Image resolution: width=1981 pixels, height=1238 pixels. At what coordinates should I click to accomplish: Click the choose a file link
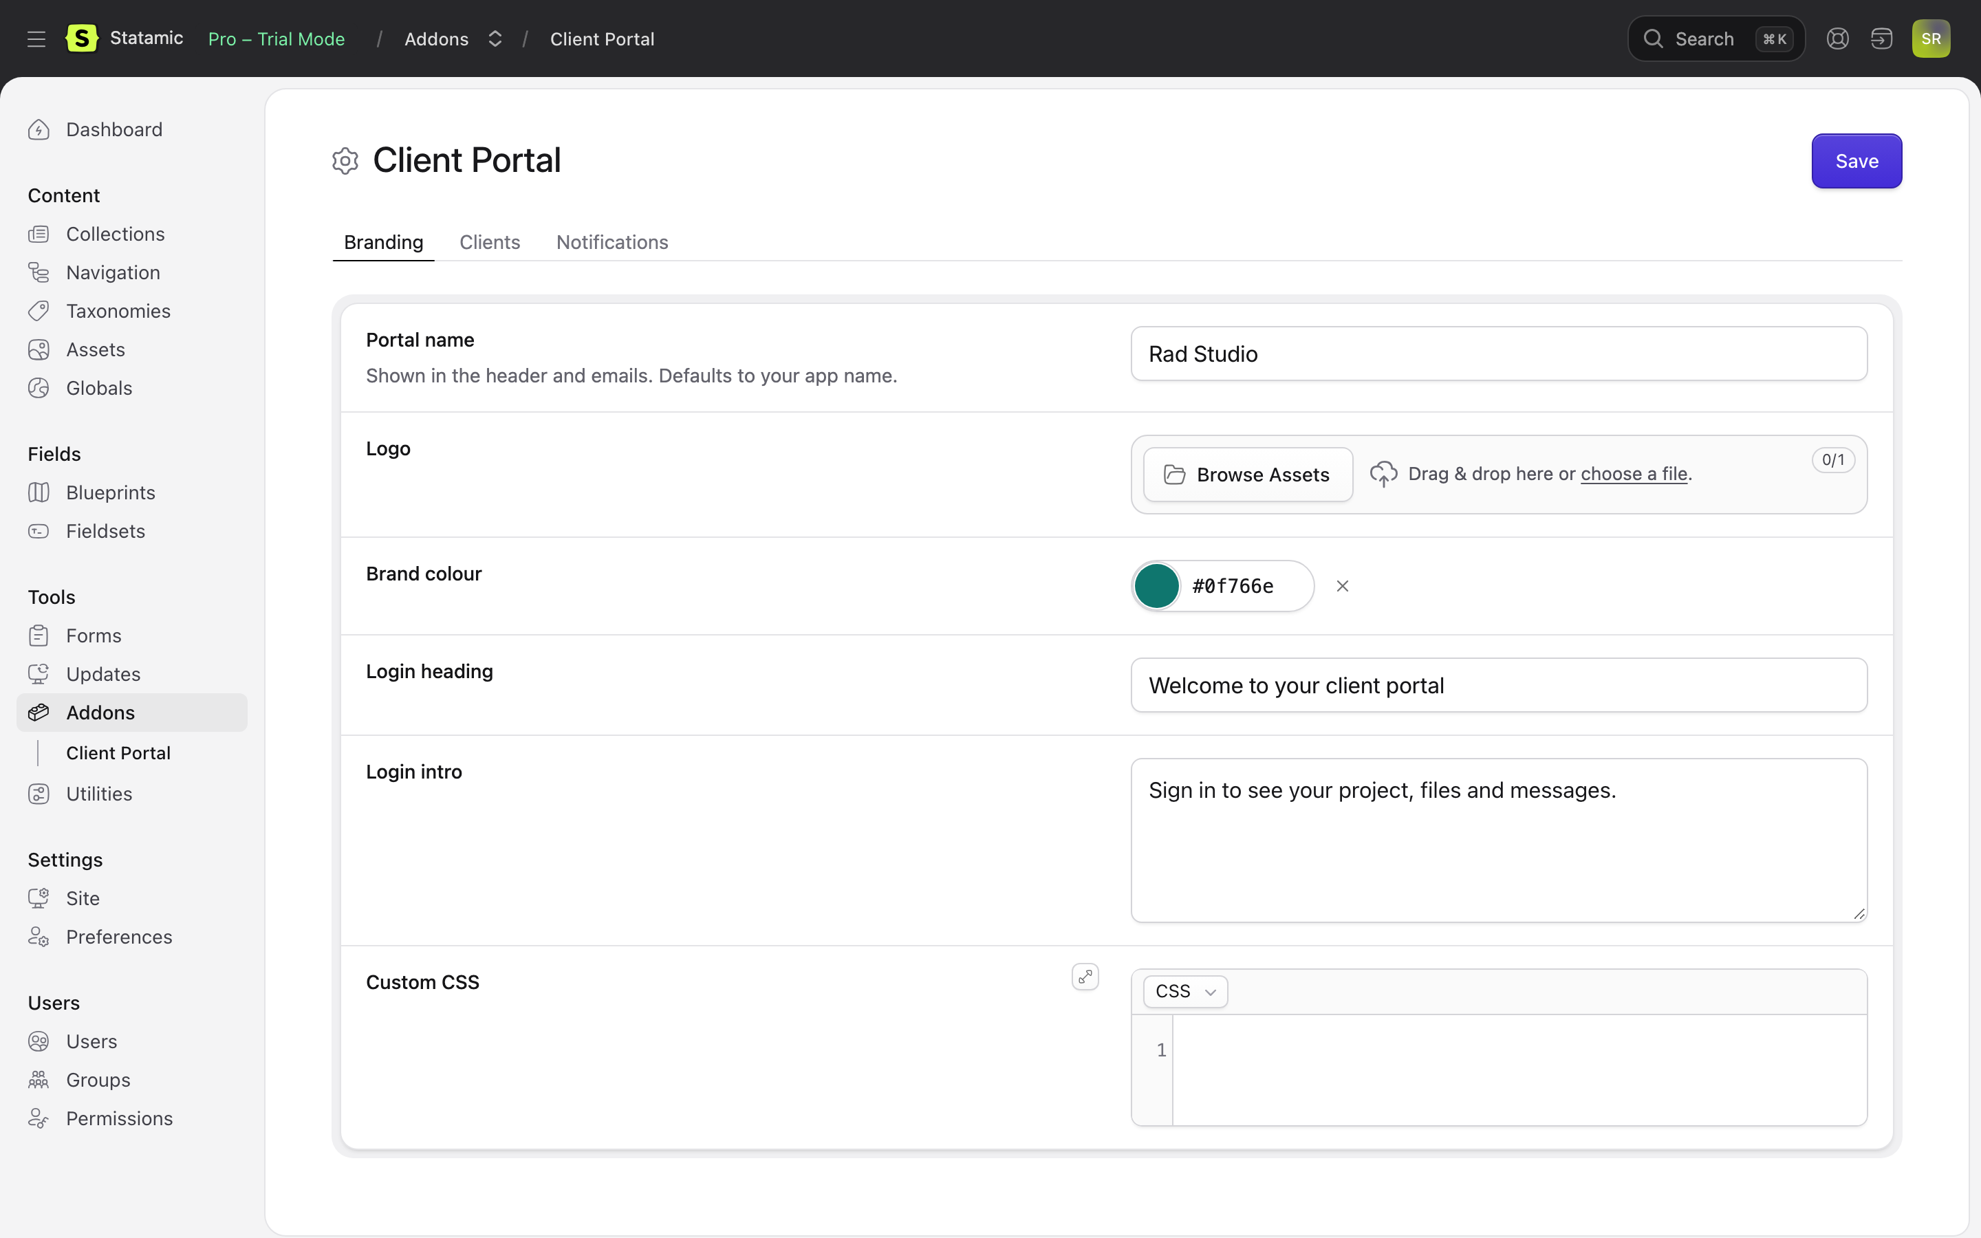coord(1634,474)
